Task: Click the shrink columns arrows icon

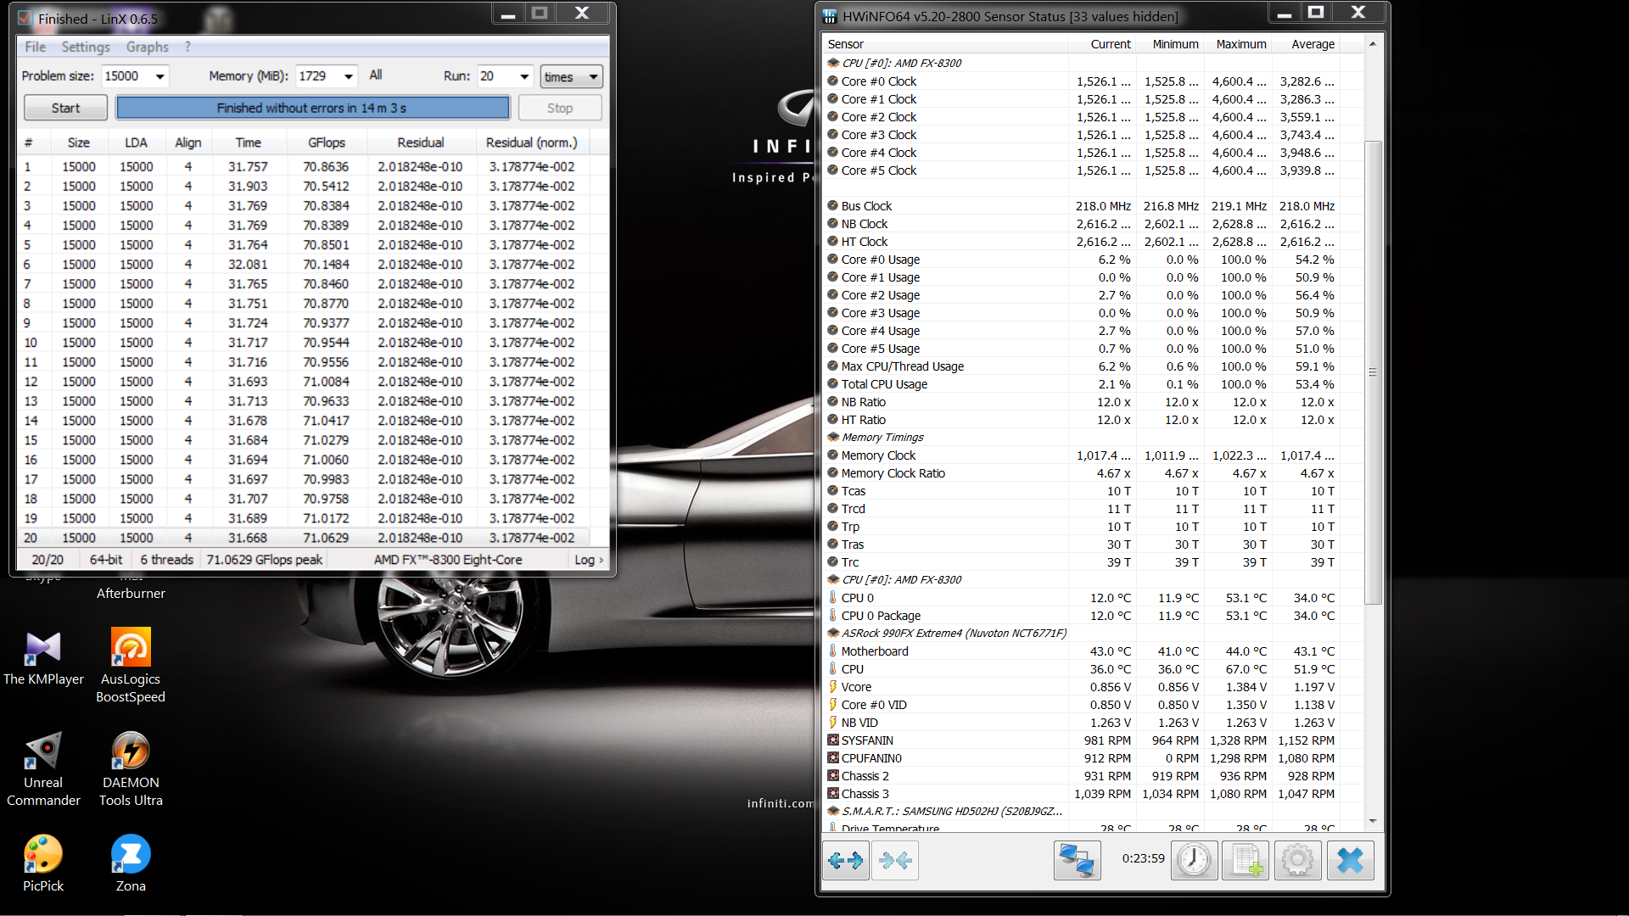Action: [x=895, y=861]
